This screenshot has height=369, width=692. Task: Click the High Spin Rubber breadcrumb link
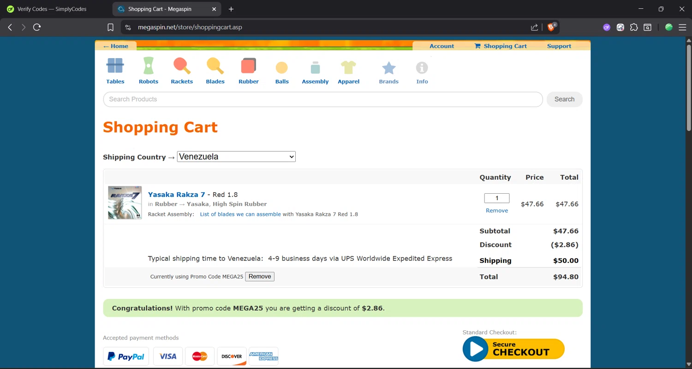point(239,204)
